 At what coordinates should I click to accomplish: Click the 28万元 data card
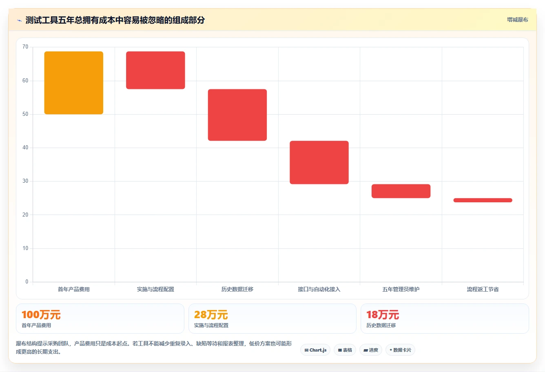272,319
